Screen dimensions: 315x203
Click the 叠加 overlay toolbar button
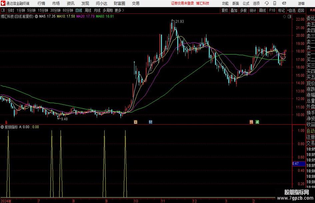(234, 10)
